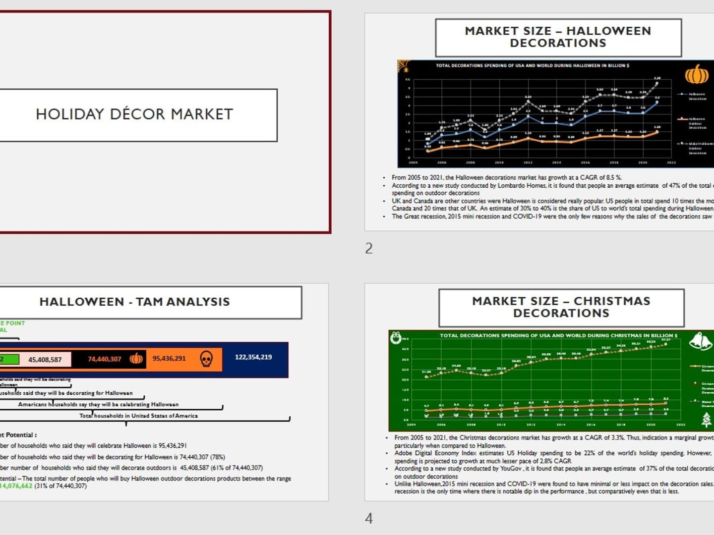The height and width of the screenshot is (535, 714).
Task: Click the bullet mentioning Adobe Digital Economy Index
Action: click(x=554, y=457)
